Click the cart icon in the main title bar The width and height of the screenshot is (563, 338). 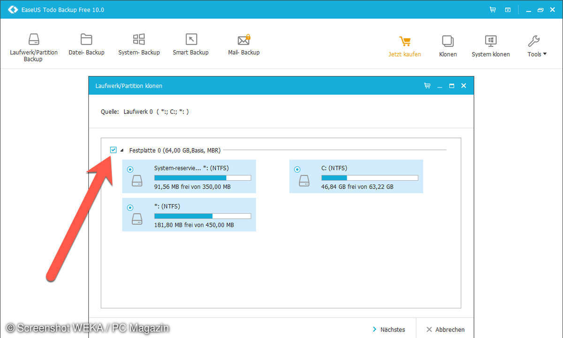[x=493, y=9]
